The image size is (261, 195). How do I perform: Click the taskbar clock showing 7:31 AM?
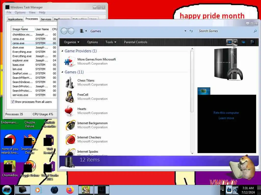click(248, 190)
